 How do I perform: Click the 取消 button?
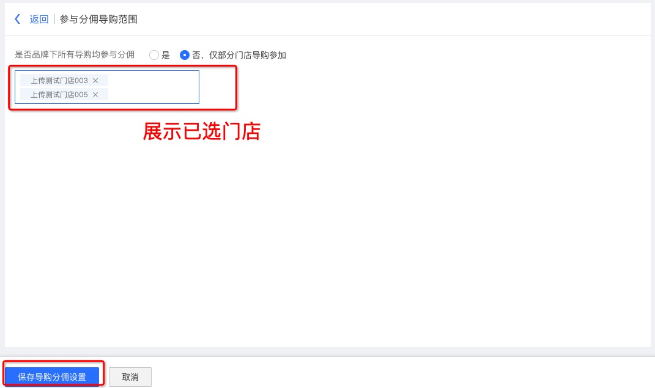pyautogui.click(x=130, y=377)
